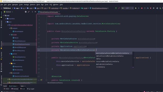Open the TODO tool window
Viewport: 163px width, 92px height.
[x=6, y=89]
